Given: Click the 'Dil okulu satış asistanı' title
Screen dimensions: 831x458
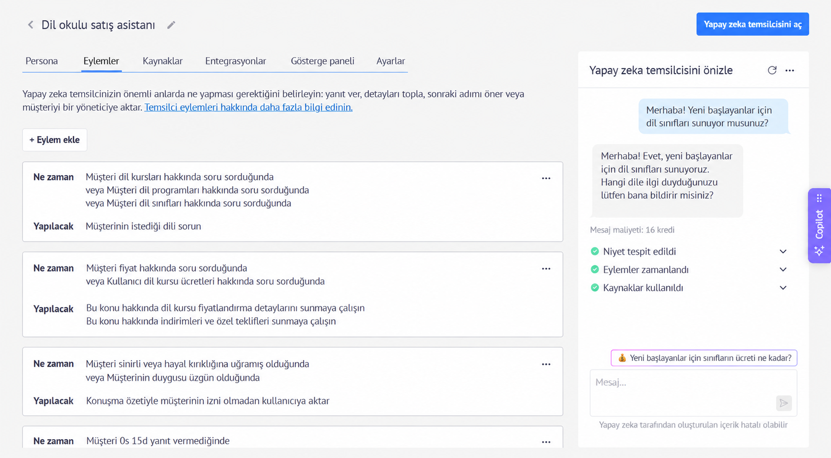Looking at the screenshot, I should click(x=98, y=25).
